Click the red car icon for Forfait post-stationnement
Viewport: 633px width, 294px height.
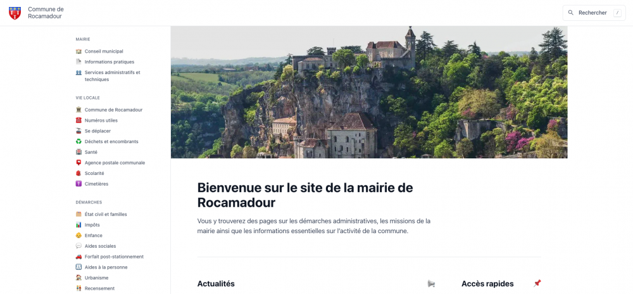tap(78, 257)
